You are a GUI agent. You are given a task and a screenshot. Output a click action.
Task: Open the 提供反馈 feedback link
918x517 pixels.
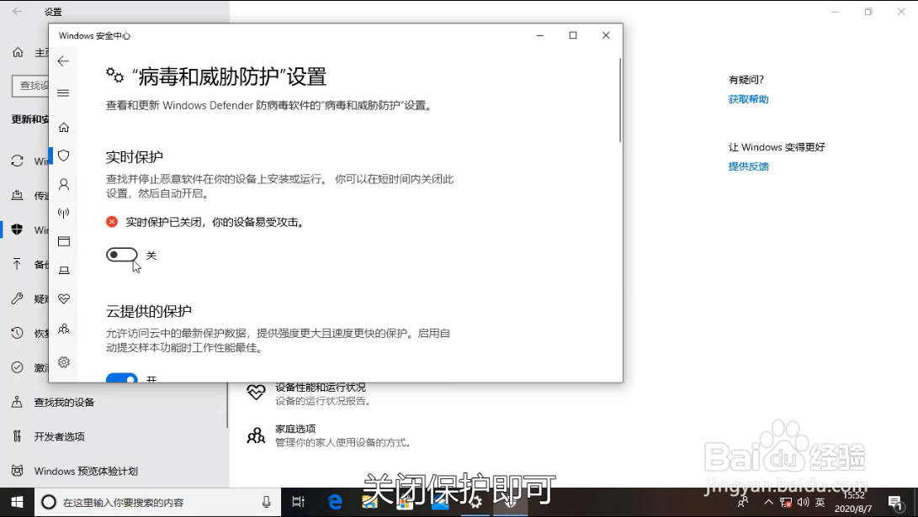point(747,166)
